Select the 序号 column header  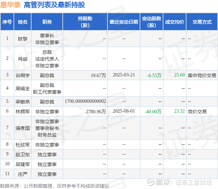point(7,22)
